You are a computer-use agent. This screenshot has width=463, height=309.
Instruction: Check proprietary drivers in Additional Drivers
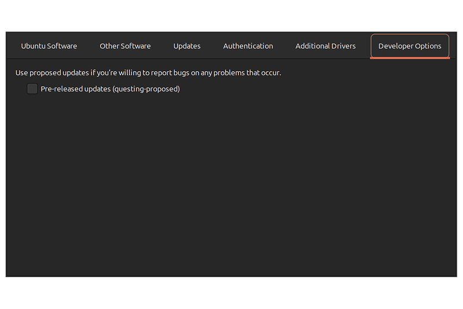coord(325,46)
